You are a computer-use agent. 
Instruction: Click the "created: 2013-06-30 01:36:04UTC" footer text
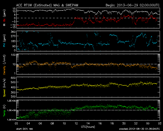coord(139,129)
